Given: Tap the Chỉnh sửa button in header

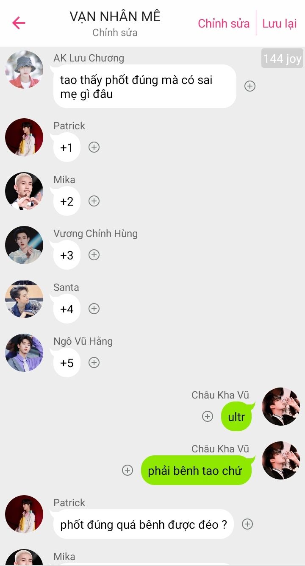Looking at the screenshot, I should click(224, 23).
